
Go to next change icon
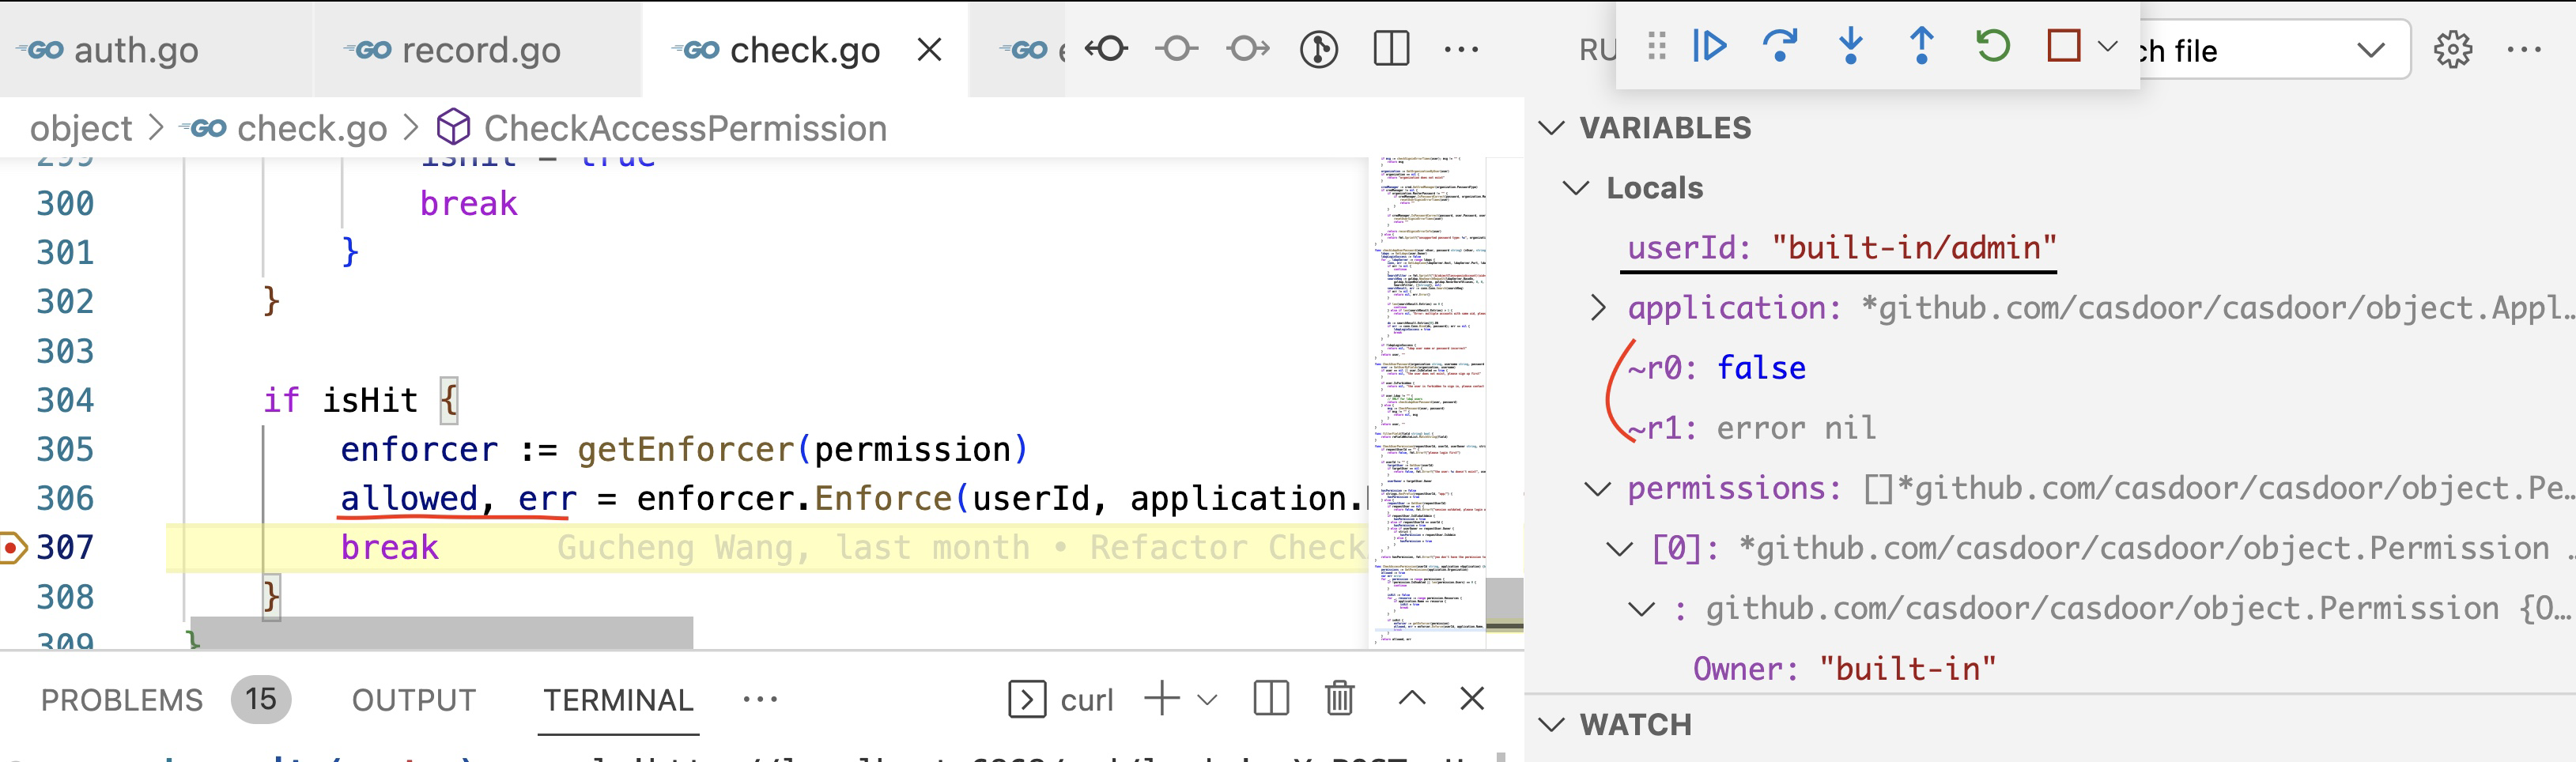pos(1248,48)
